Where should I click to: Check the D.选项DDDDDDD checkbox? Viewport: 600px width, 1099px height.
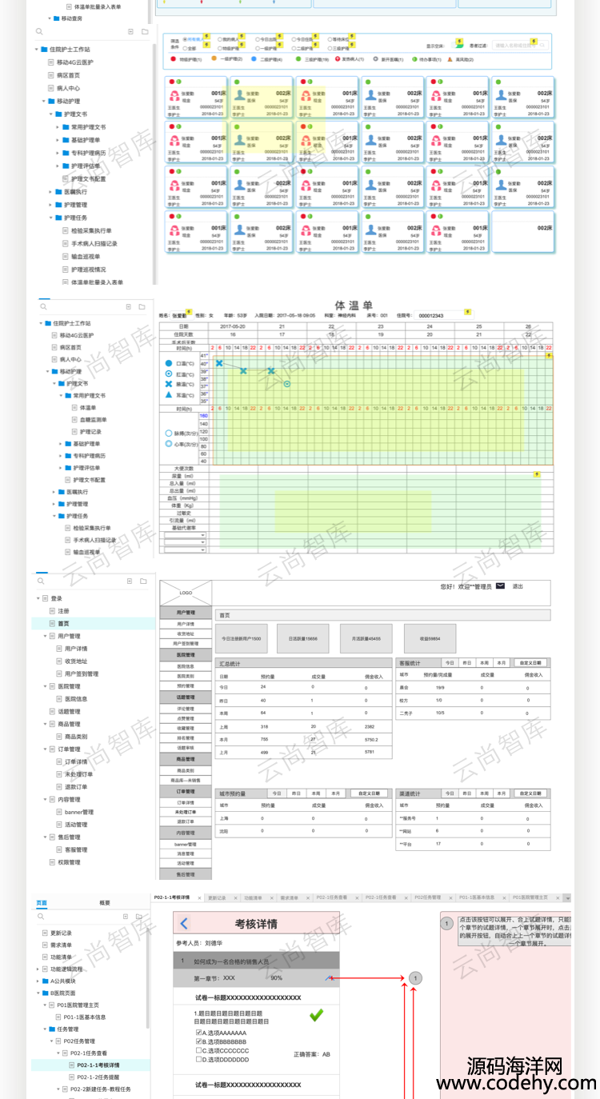199,1060
